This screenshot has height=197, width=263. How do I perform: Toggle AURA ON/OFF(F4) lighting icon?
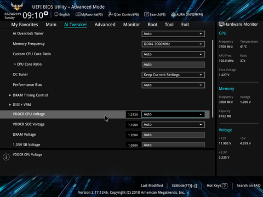173,14
